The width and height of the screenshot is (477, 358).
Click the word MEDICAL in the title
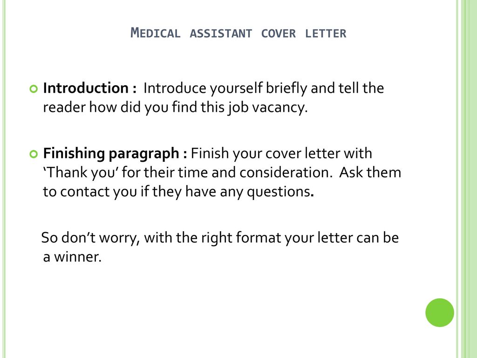156,33
